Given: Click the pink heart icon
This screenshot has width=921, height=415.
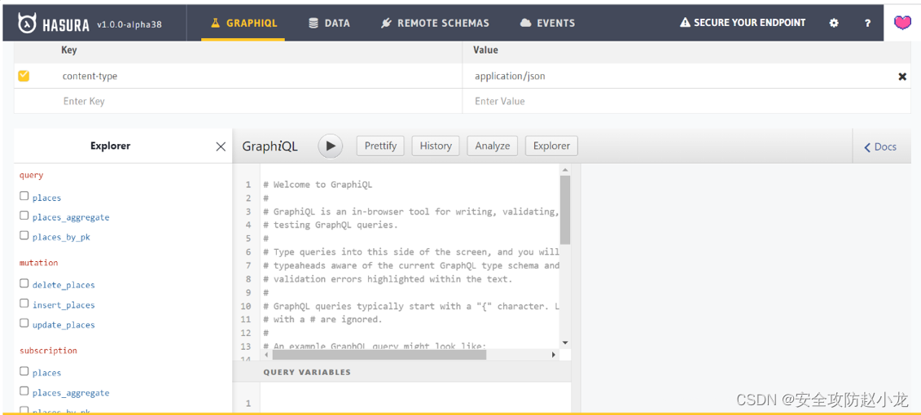Looking at the screenshot, I should coord(902,23).
